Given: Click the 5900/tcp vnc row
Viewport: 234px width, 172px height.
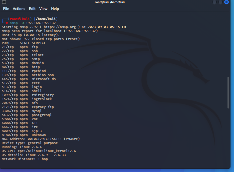Looking at the screenshot, I should [20, 119].
